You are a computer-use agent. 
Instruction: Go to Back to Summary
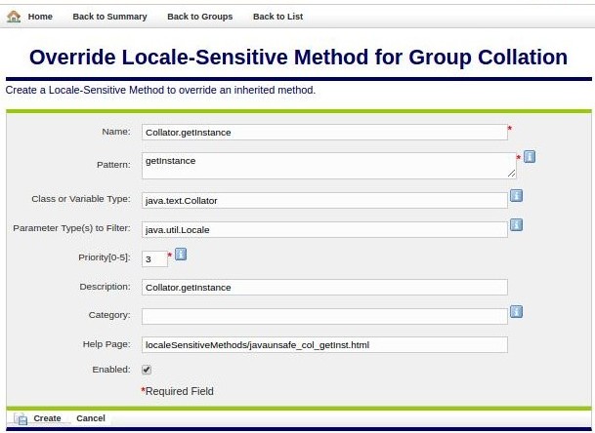point(109,17)
